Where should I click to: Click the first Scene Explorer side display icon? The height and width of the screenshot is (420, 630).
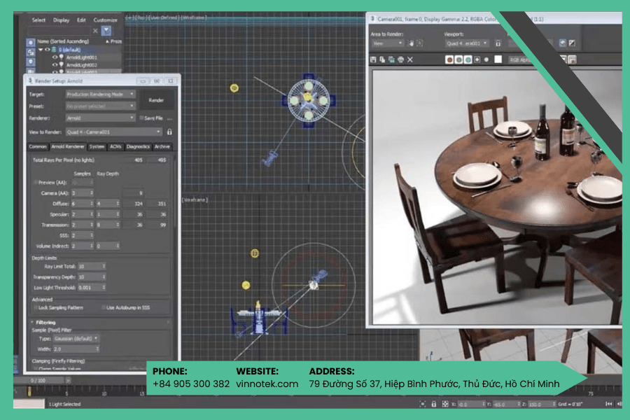pyautogui.click(x=31, y=42)
